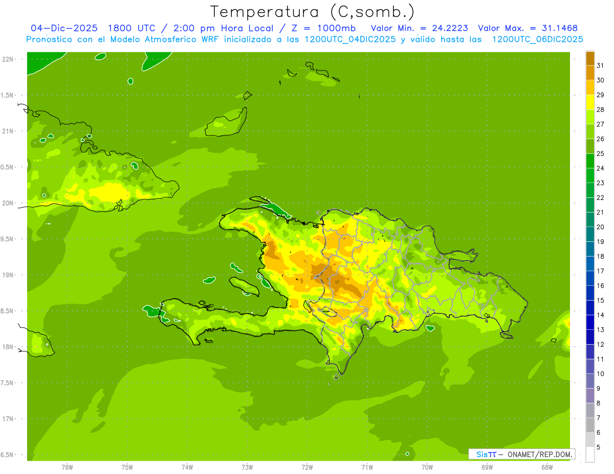Click the '74W' longitude label

187,467
